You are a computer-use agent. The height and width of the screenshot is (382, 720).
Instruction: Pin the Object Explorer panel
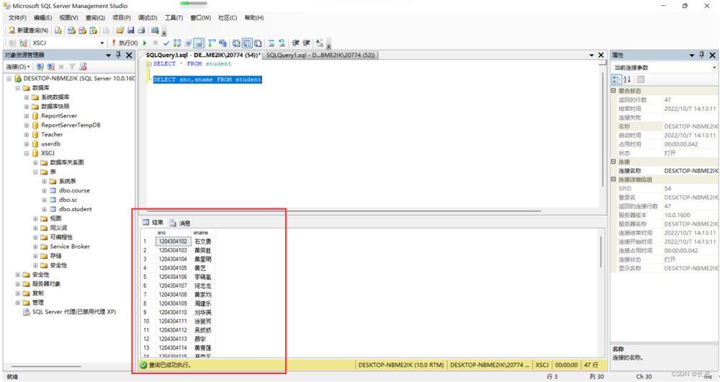[119, 55]
